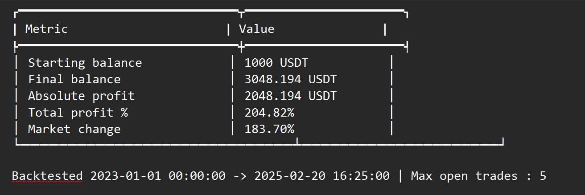Viewport: 585px width, 195px height.
Task: Click the underlined word Backtested
Action: click(47, 176)
